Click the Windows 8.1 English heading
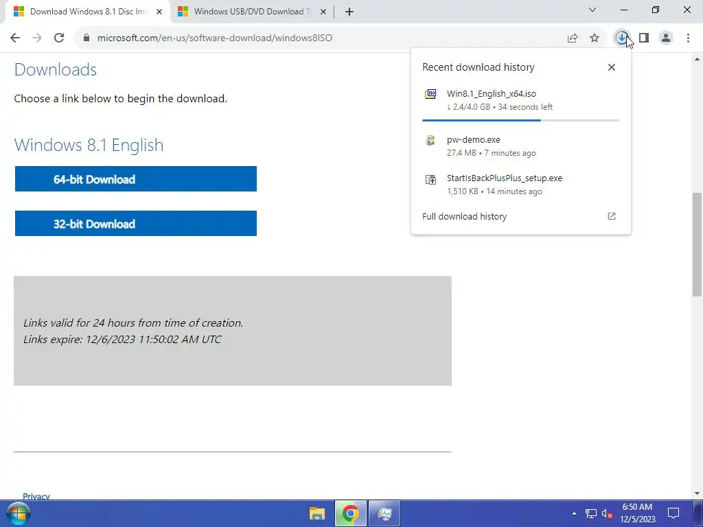Viewport: 703px width, 527px height. click(x=89, y=145)
